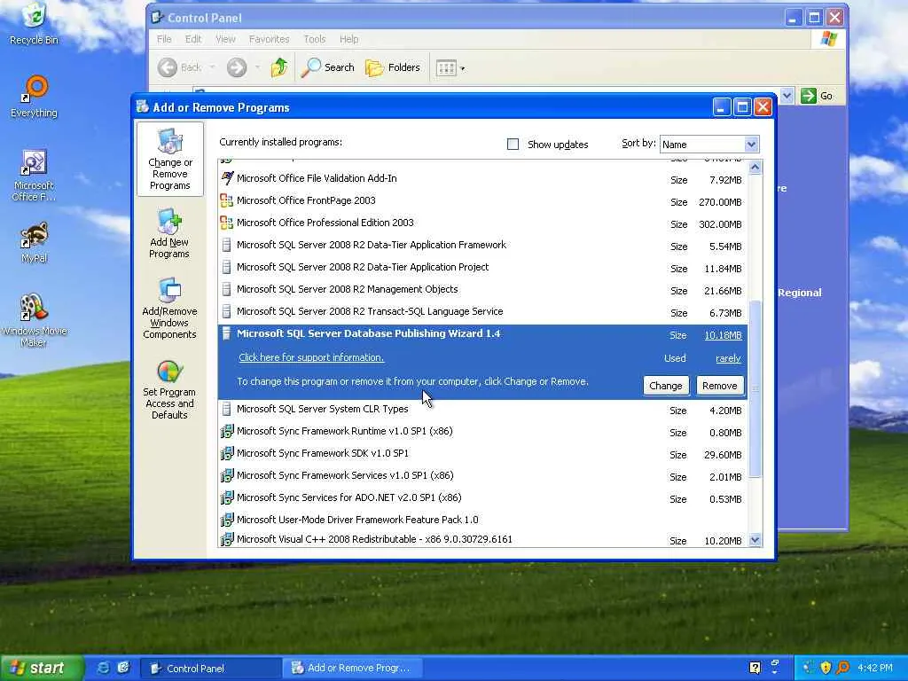
Task: Click icon of Visual C++ 2008 Redistributable
Action: point(227,539)
